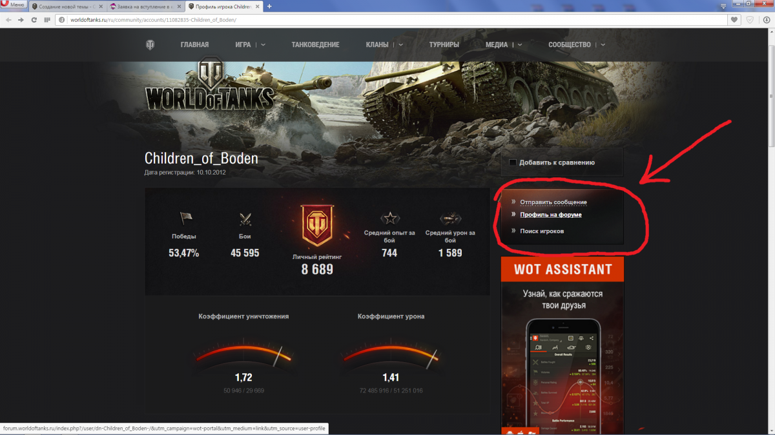Click the average damage value 1 589
This screenshot has width=775, height=435.
tap(450, 253)
